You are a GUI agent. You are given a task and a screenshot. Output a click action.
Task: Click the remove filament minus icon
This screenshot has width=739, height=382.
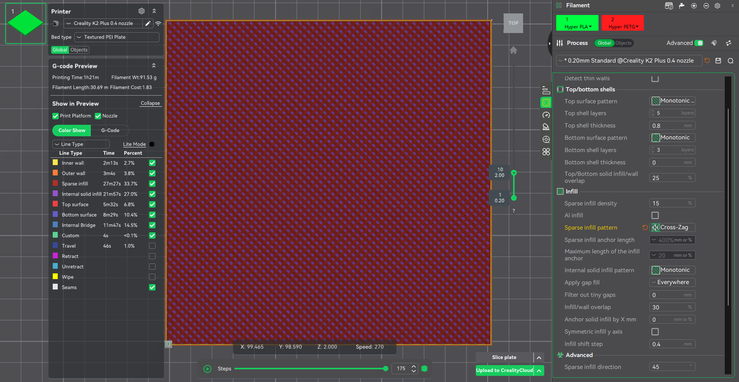click(x=706, y=6)
